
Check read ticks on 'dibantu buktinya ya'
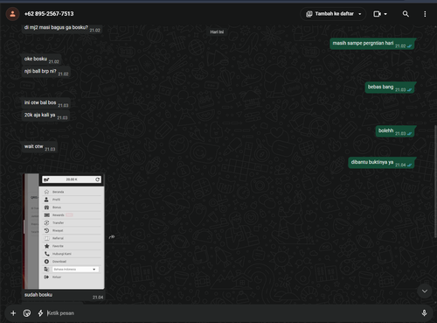(x=410, y=165)
